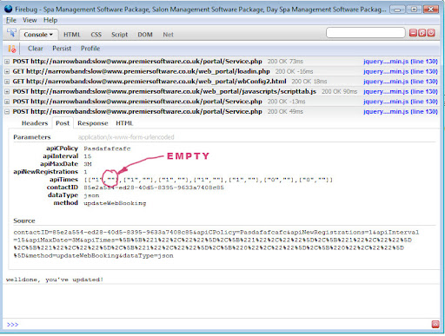Click detach Firebug panel red button
The width and height of the screenshot is (445, 336).
pos(422,33)
